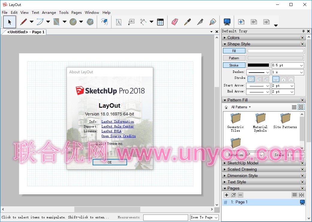
Task: Open the All Patterns dropdown
Action: 241,107
